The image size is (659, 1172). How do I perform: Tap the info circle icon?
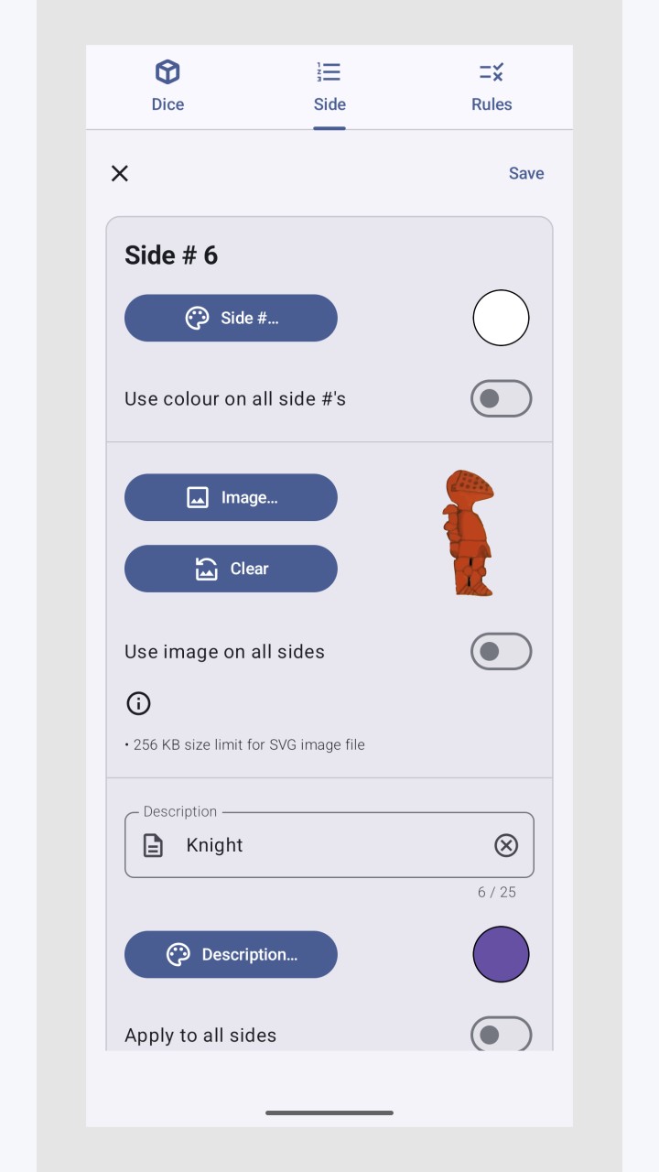pos(138,703)
